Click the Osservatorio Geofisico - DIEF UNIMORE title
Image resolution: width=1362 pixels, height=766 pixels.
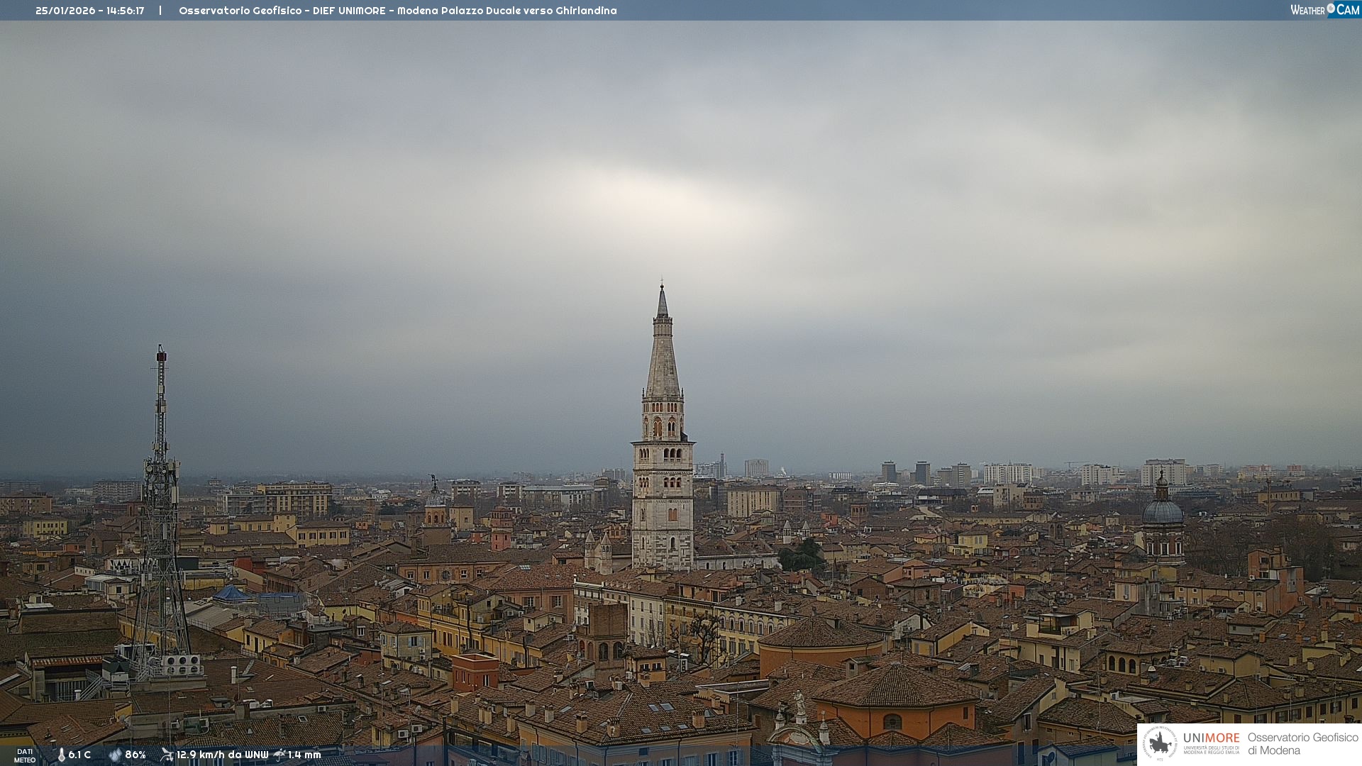point(282,11)
